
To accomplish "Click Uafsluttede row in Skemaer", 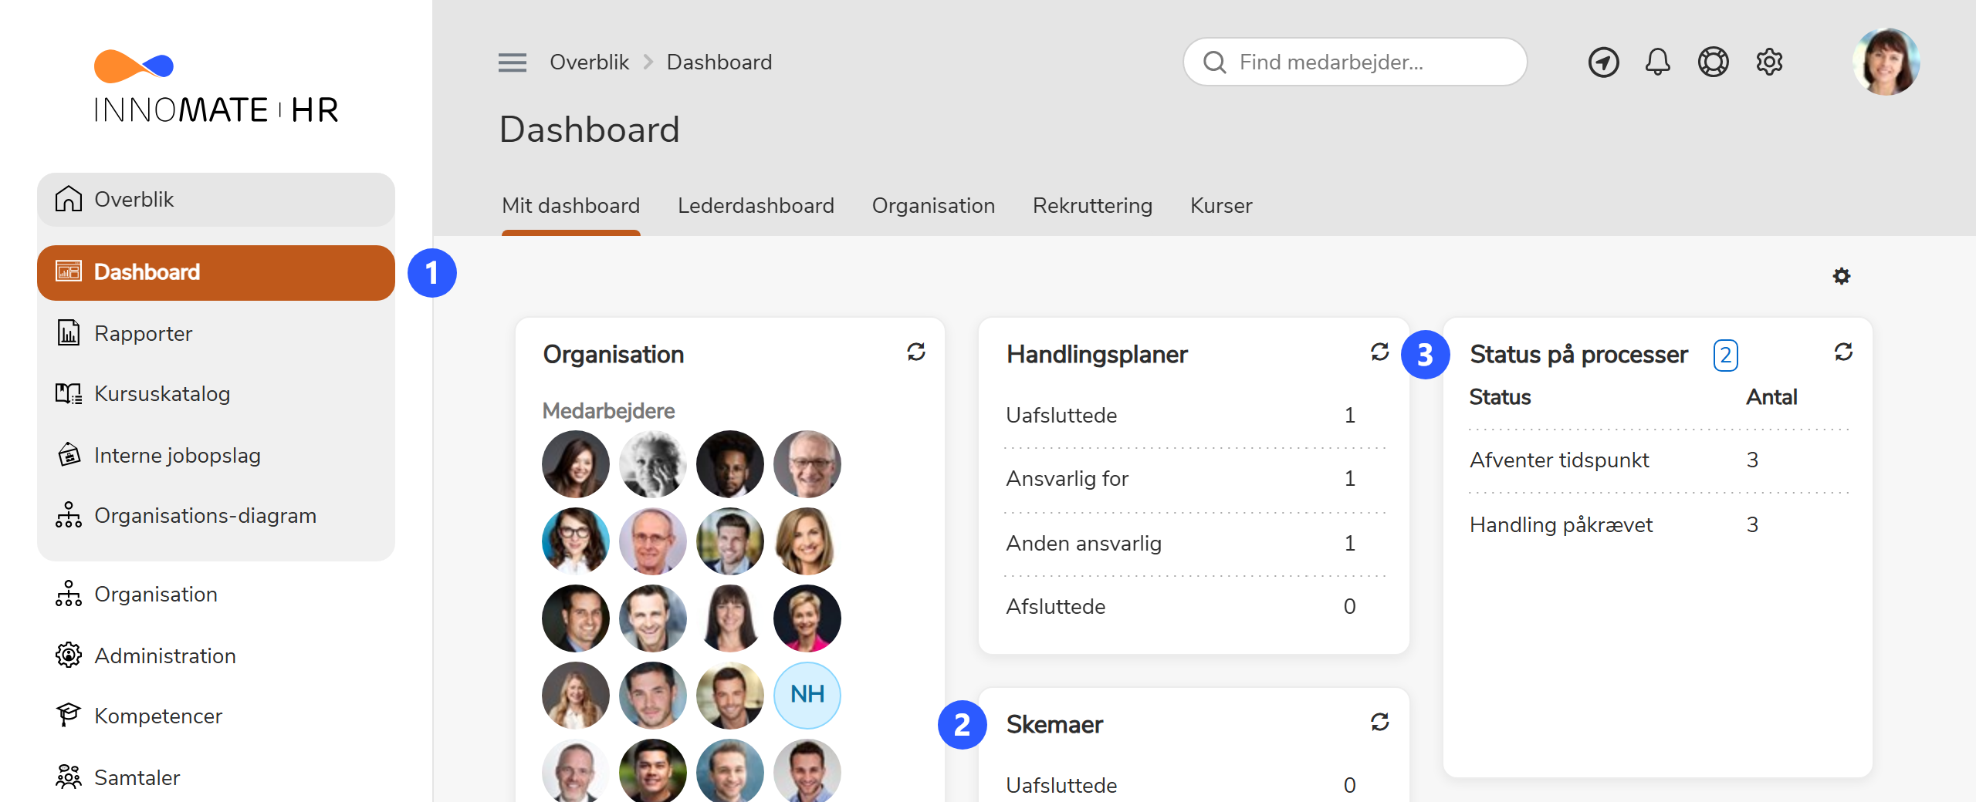I will [x=1193, y=785].
